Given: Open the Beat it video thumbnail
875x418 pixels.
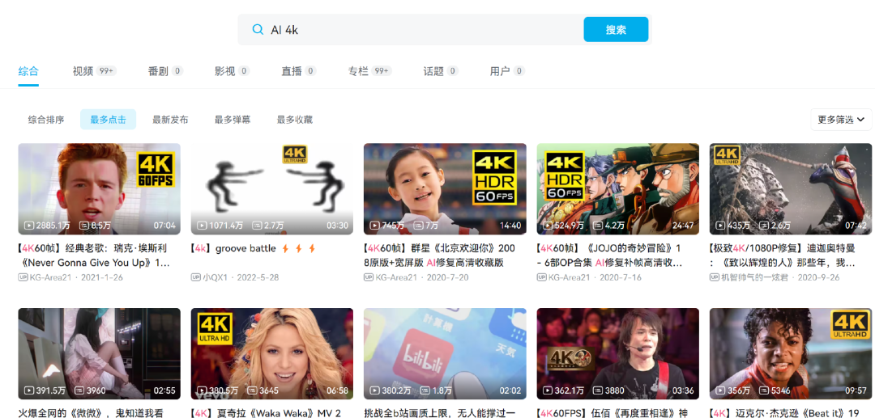Looking at the screenshot, I should click(x=791, y=353).
